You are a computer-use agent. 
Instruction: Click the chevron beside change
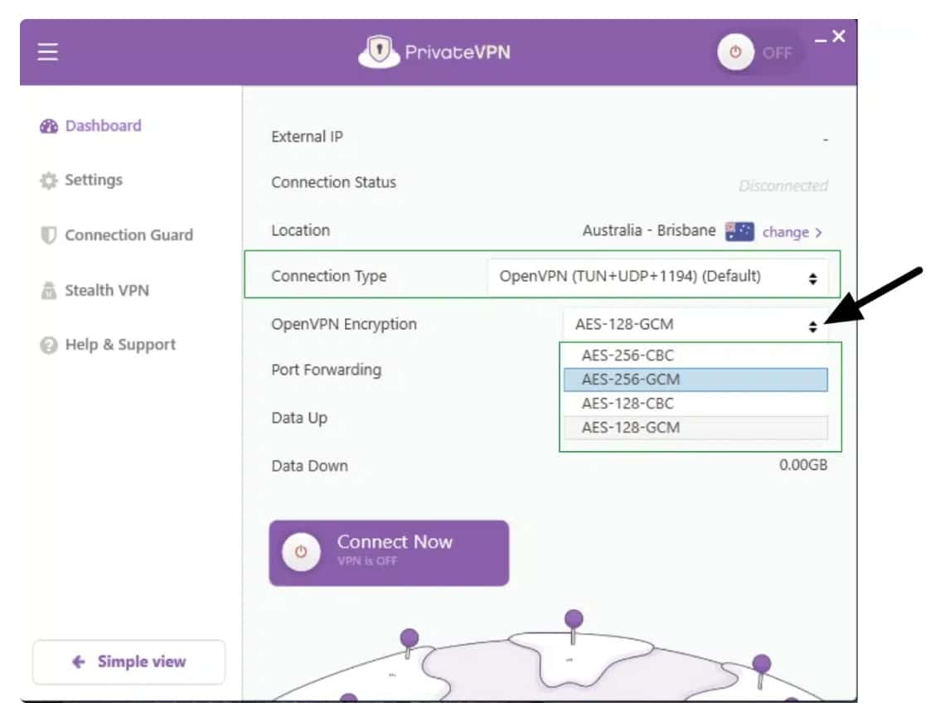(x=818, y=233)
